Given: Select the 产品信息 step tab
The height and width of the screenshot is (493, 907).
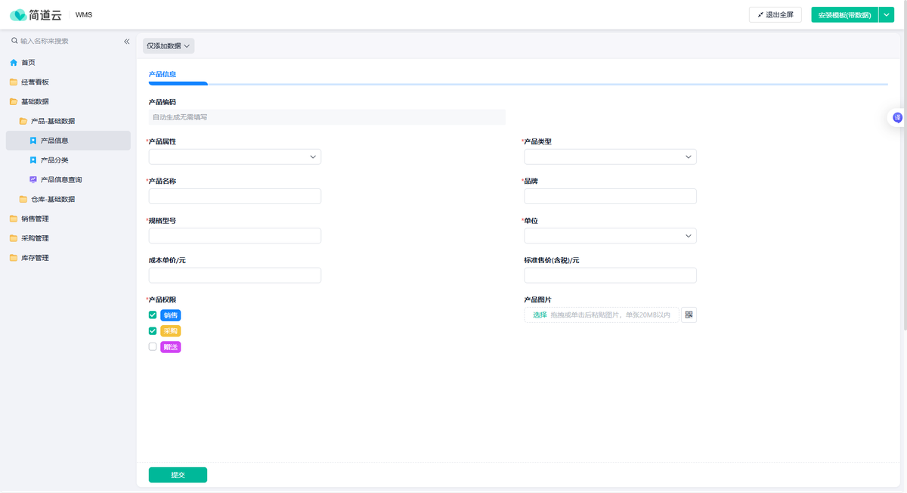Looking at the screenshot, I should coord(163,74).
